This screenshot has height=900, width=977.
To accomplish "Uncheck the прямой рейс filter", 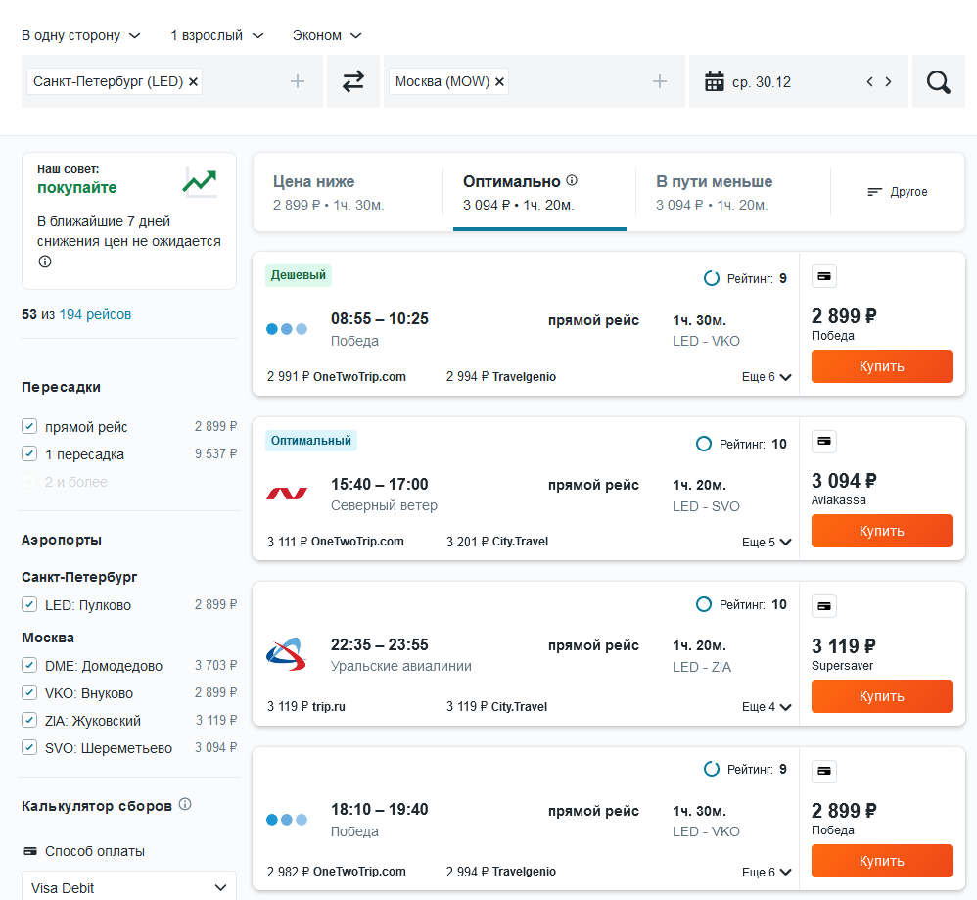I will pyautogui.click(x=29, y=426).
